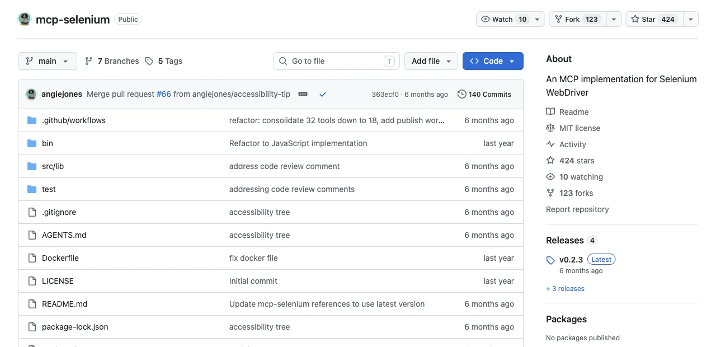Click the history clock icon beside 140 Commits

461,94
